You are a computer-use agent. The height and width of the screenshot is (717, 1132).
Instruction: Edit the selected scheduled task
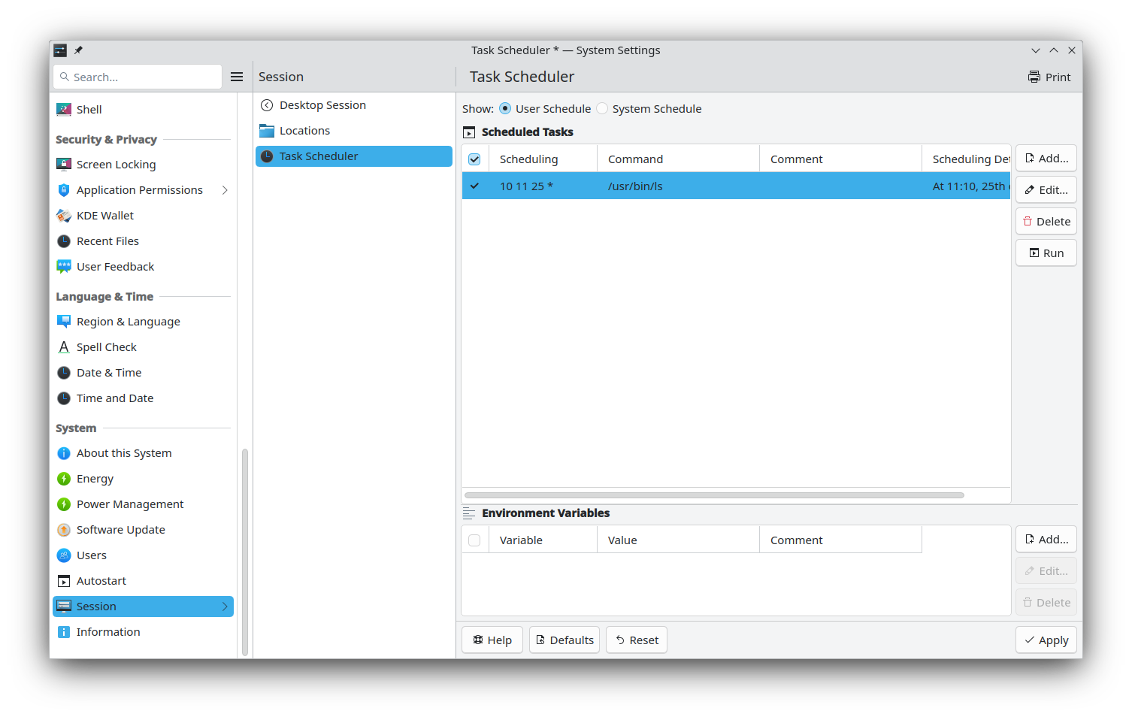pos(1046,190)
